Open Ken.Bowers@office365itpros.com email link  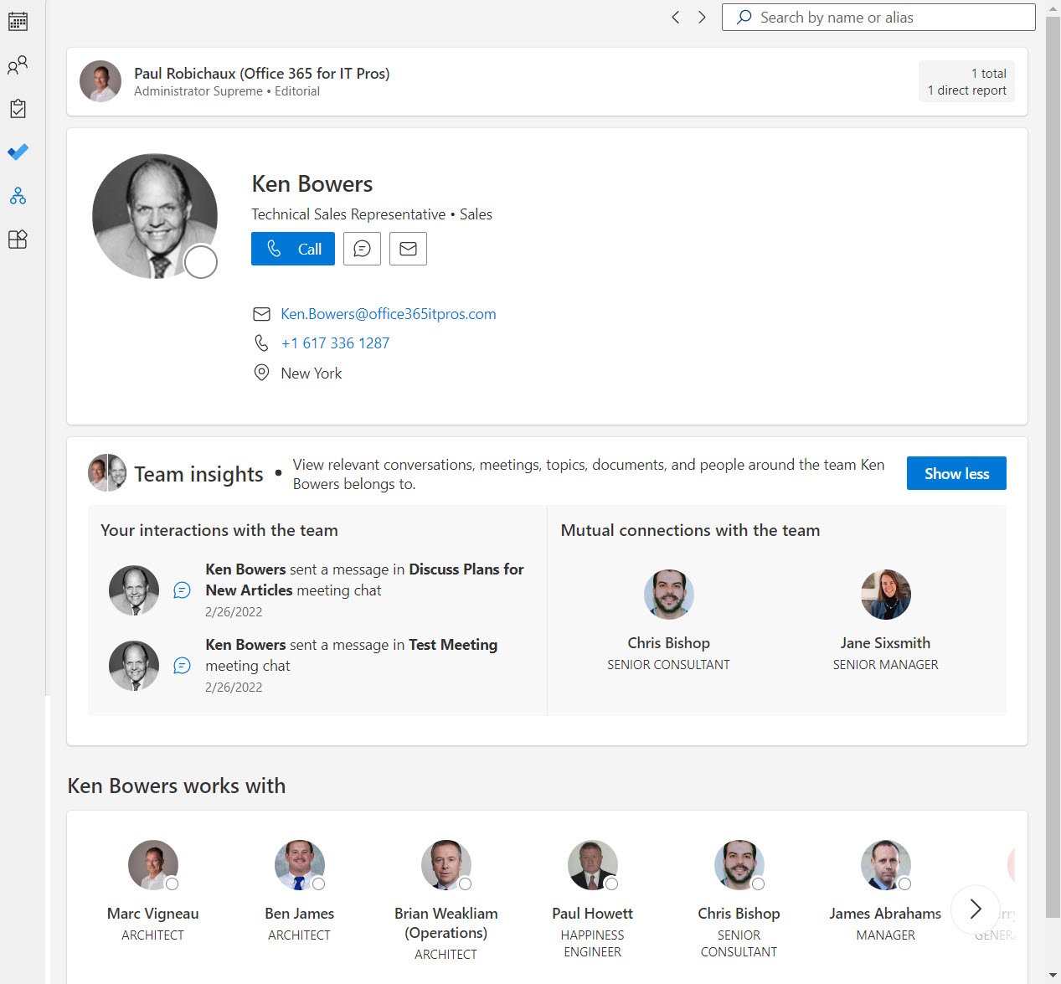389,313
